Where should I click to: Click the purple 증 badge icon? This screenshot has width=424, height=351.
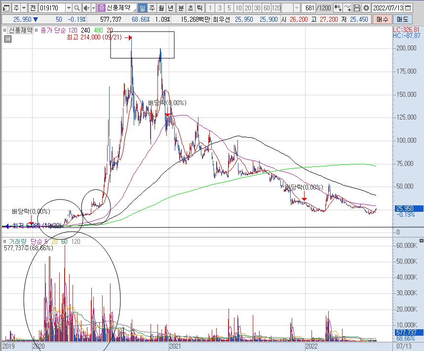[101, 8]
